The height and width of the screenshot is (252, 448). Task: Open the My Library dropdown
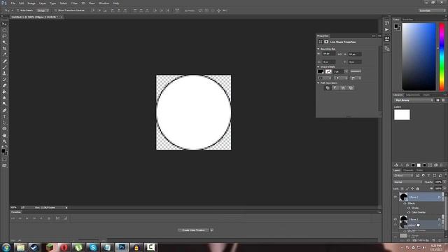[x=414, y=100]
